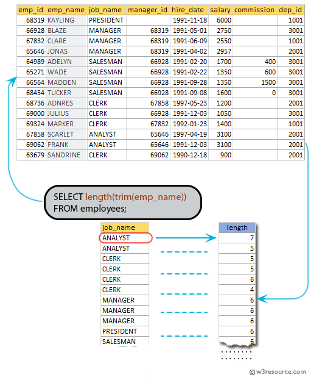
Task: Select the BLAZE name cell
Action: (x=66, y=30)
